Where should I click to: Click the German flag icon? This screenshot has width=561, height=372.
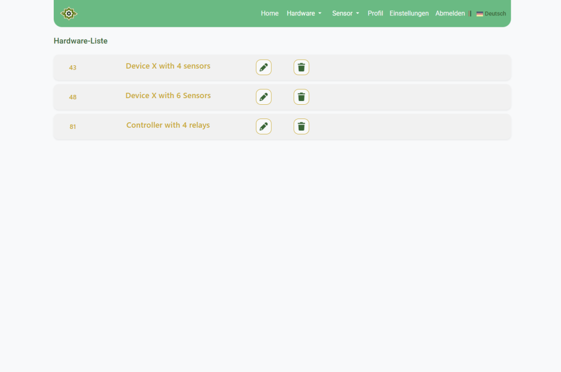click(x=480, y=14)
